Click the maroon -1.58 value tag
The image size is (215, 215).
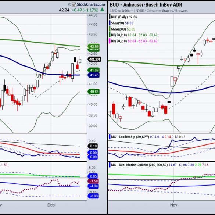93,181
